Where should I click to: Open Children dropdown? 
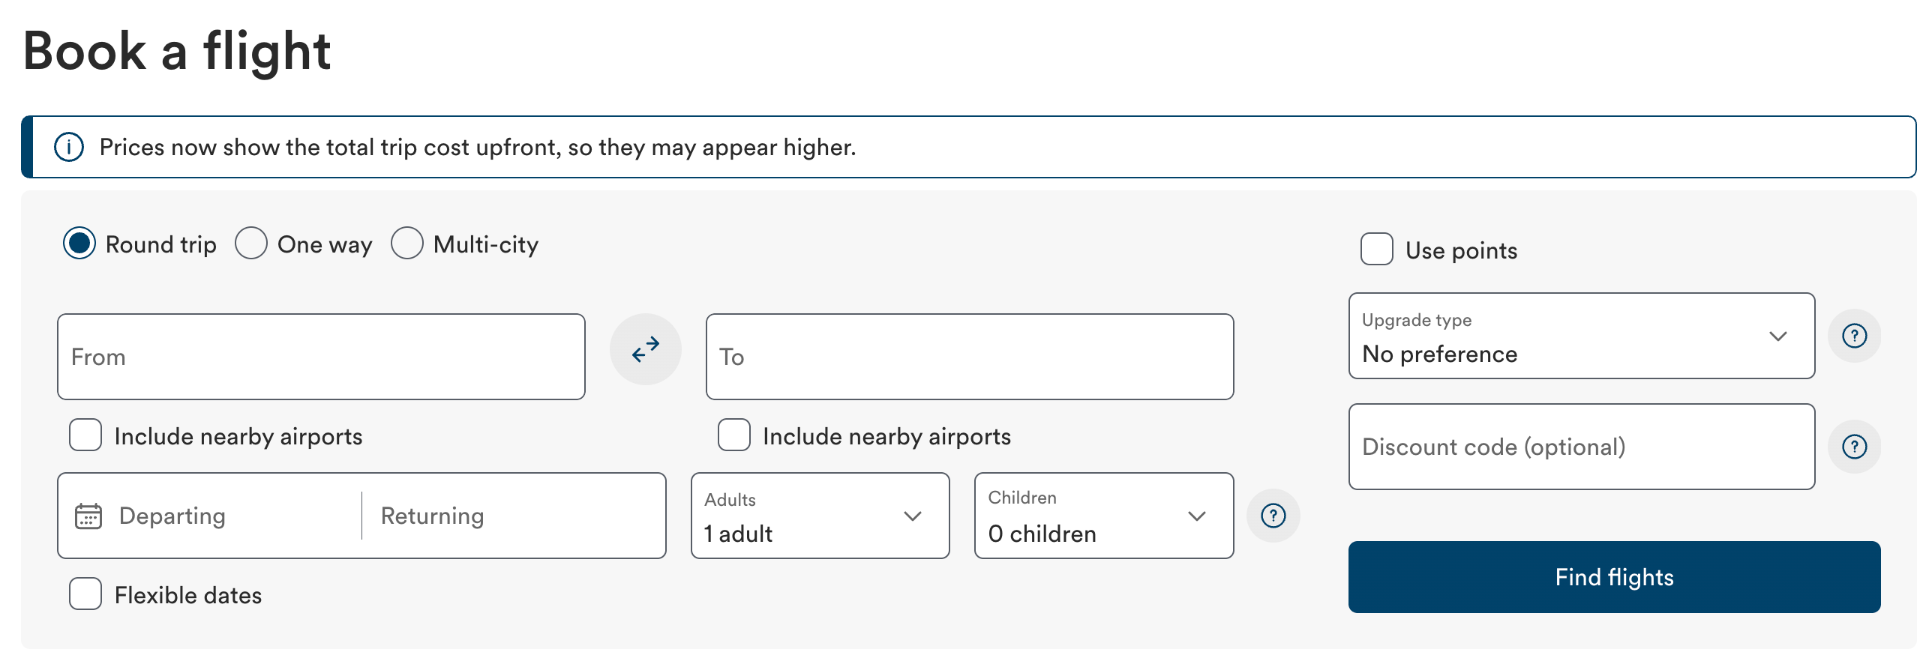1104,516
